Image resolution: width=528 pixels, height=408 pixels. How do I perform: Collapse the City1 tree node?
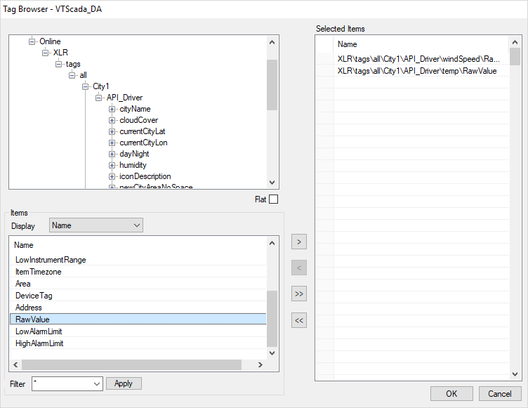coord(85,86)
